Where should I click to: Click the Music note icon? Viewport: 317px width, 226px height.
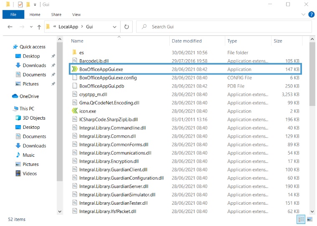(18, 155)
